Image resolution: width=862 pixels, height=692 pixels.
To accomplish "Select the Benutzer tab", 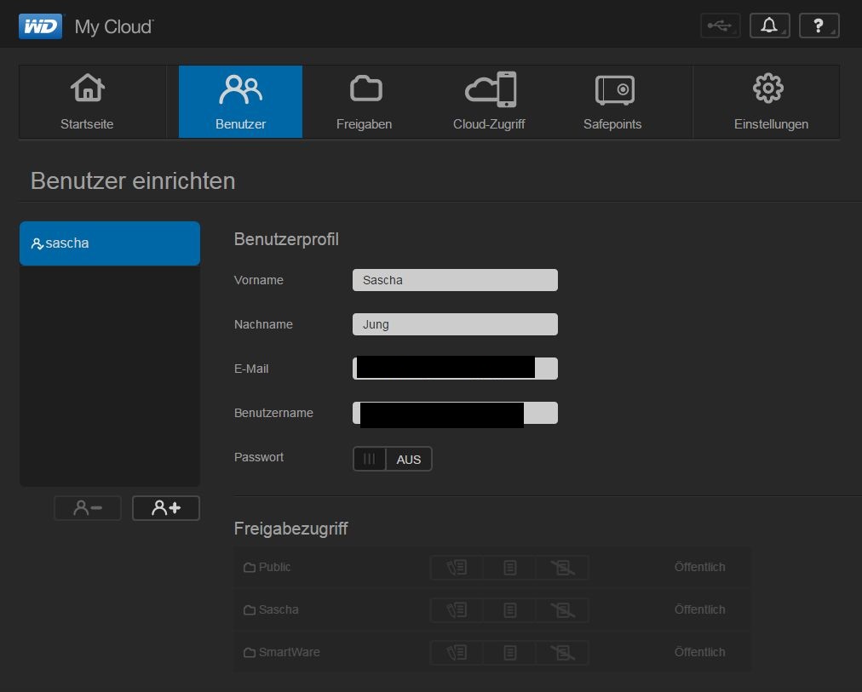I will click(240, 101).
